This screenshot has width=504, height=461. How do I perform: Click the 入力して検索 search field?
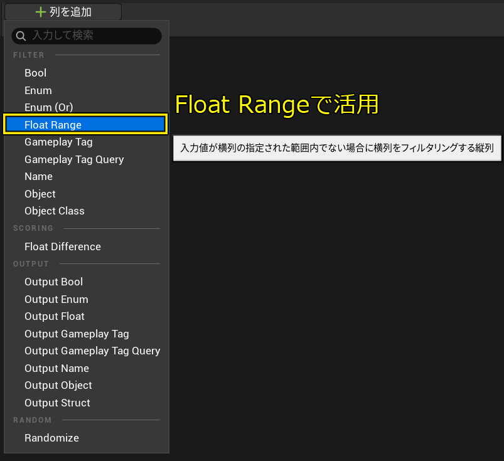pyautogui.click(x=87, y=36)
